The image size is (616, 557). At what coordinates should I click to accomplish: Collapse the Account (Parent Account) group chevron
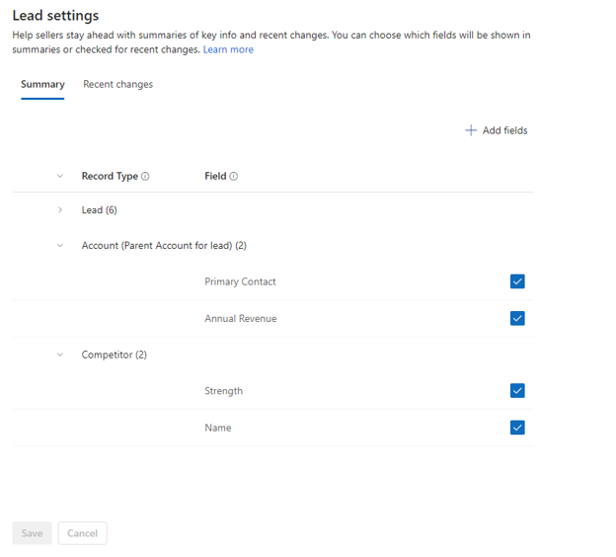pos(60,245)
